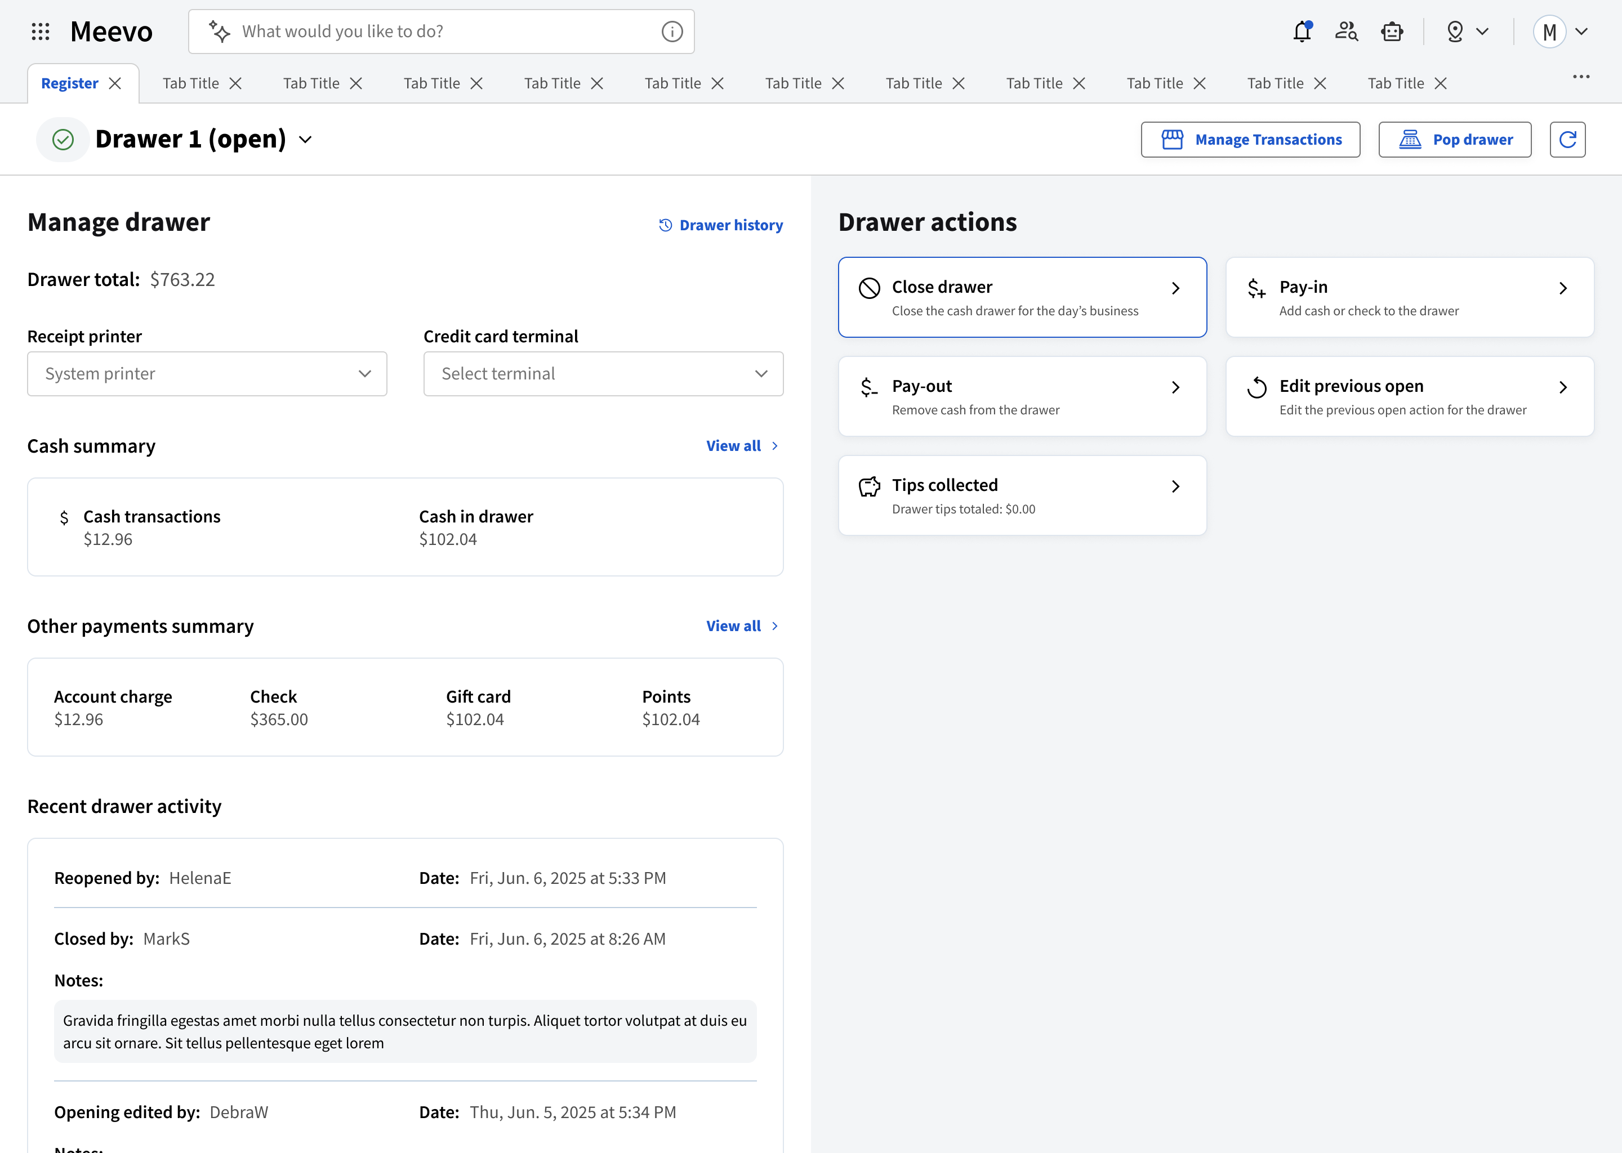
Task: Open the tab overflow ellipsis menu
Action: pos(1581,77)
